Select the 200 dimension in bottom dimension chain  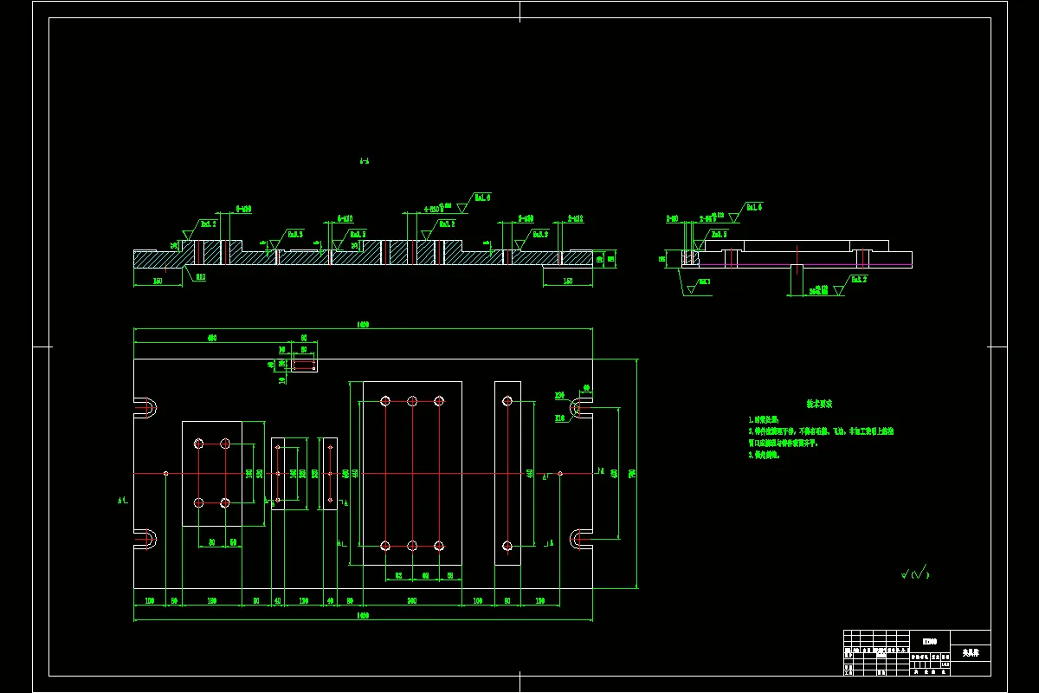412,600
